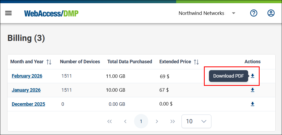Screen dimensions: 282x135
Task: Select the 0.00 GB data cell
Action: click(x=117, y=104)
